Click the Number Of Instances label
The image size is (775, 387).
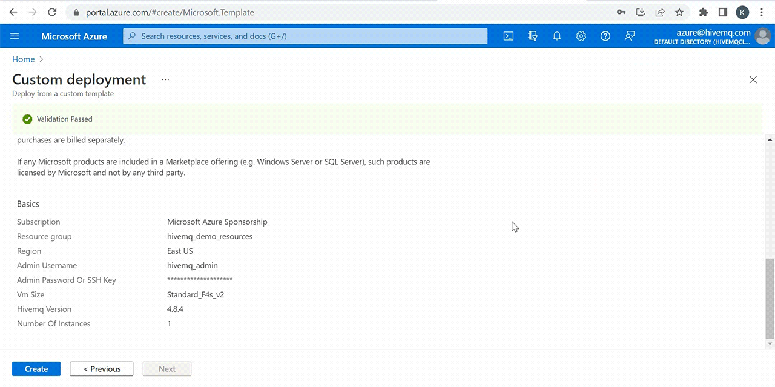(x=54, y=323)
